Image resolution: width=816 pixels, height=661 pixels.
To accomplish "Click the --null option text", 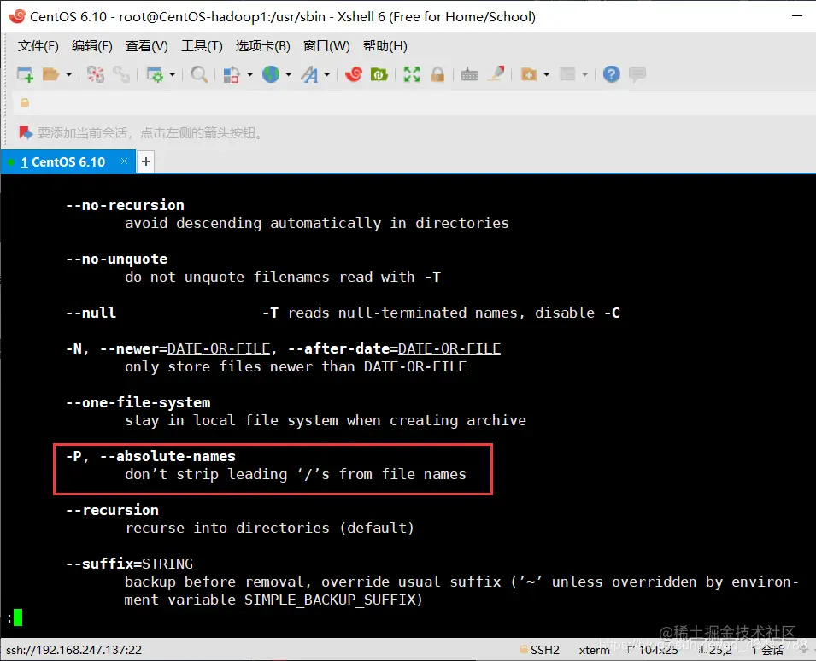I will click(91, 313).
